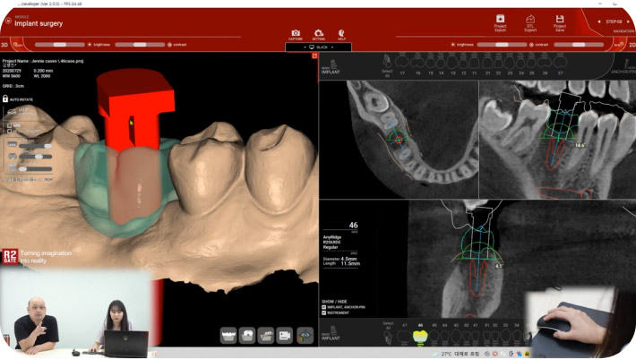Image resolution: width=636 pixels, height=359 pixels.
Task: Go to next step with right navigation arrow
Action: pyautogui.click(x=630, y=20)
